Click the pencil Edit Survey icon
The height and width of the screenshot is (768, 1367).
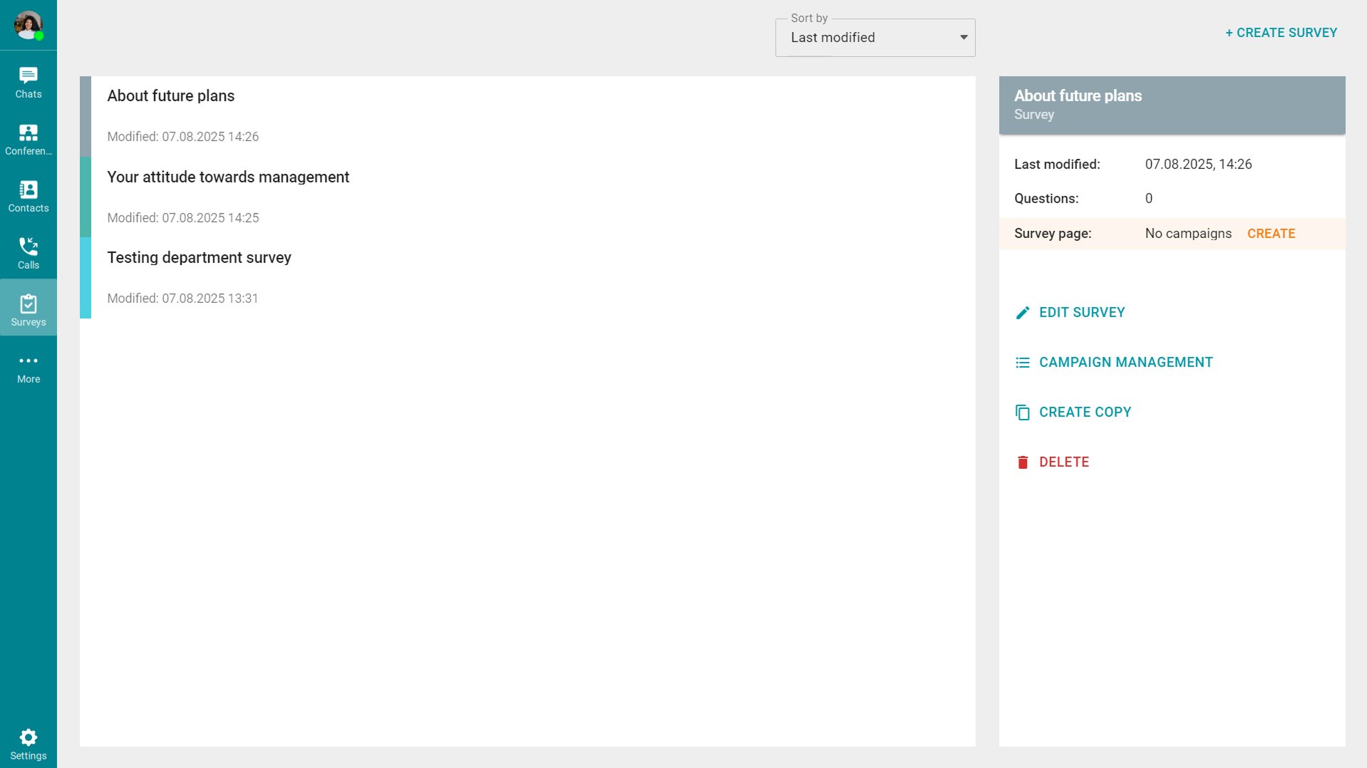click(x=1022, y=313)
